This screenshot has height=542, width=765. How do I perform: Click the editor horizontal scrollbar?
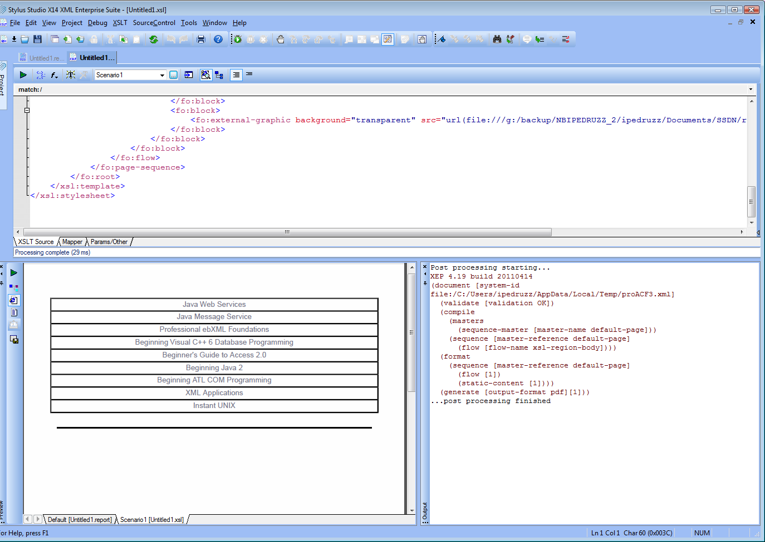(x=287, y=232)
